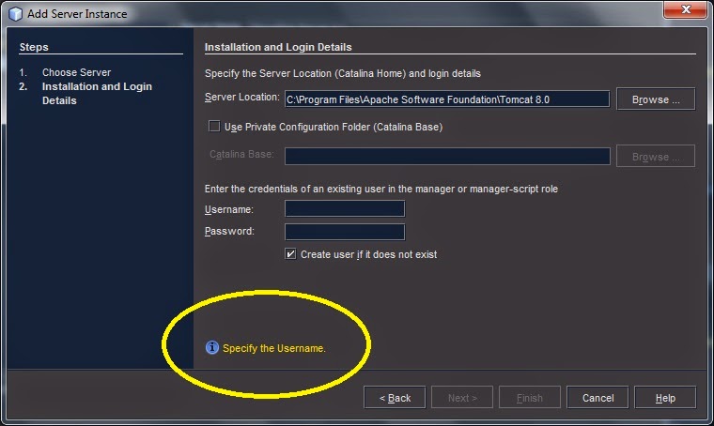Close the Add Server Instance dialog

point(686,9)
